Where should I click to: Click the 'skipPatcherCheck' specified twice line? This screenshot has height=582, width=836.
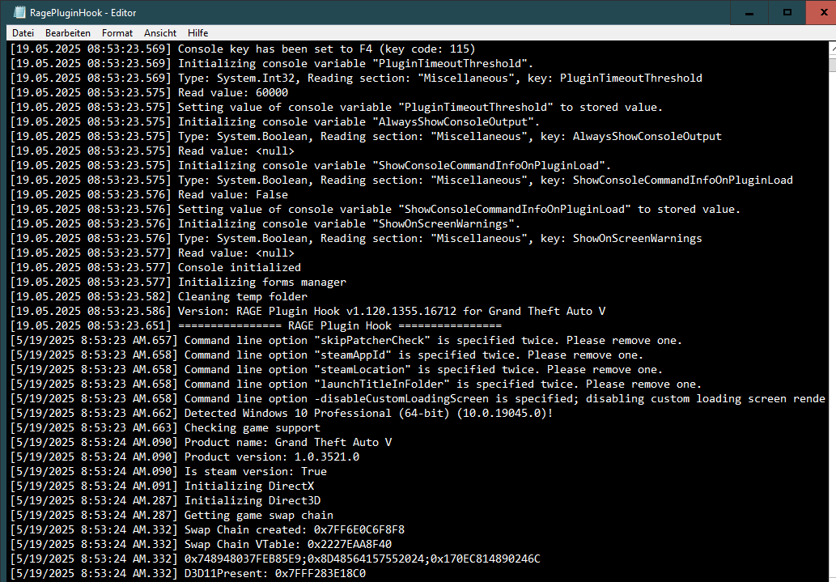(x=346, y=340)
